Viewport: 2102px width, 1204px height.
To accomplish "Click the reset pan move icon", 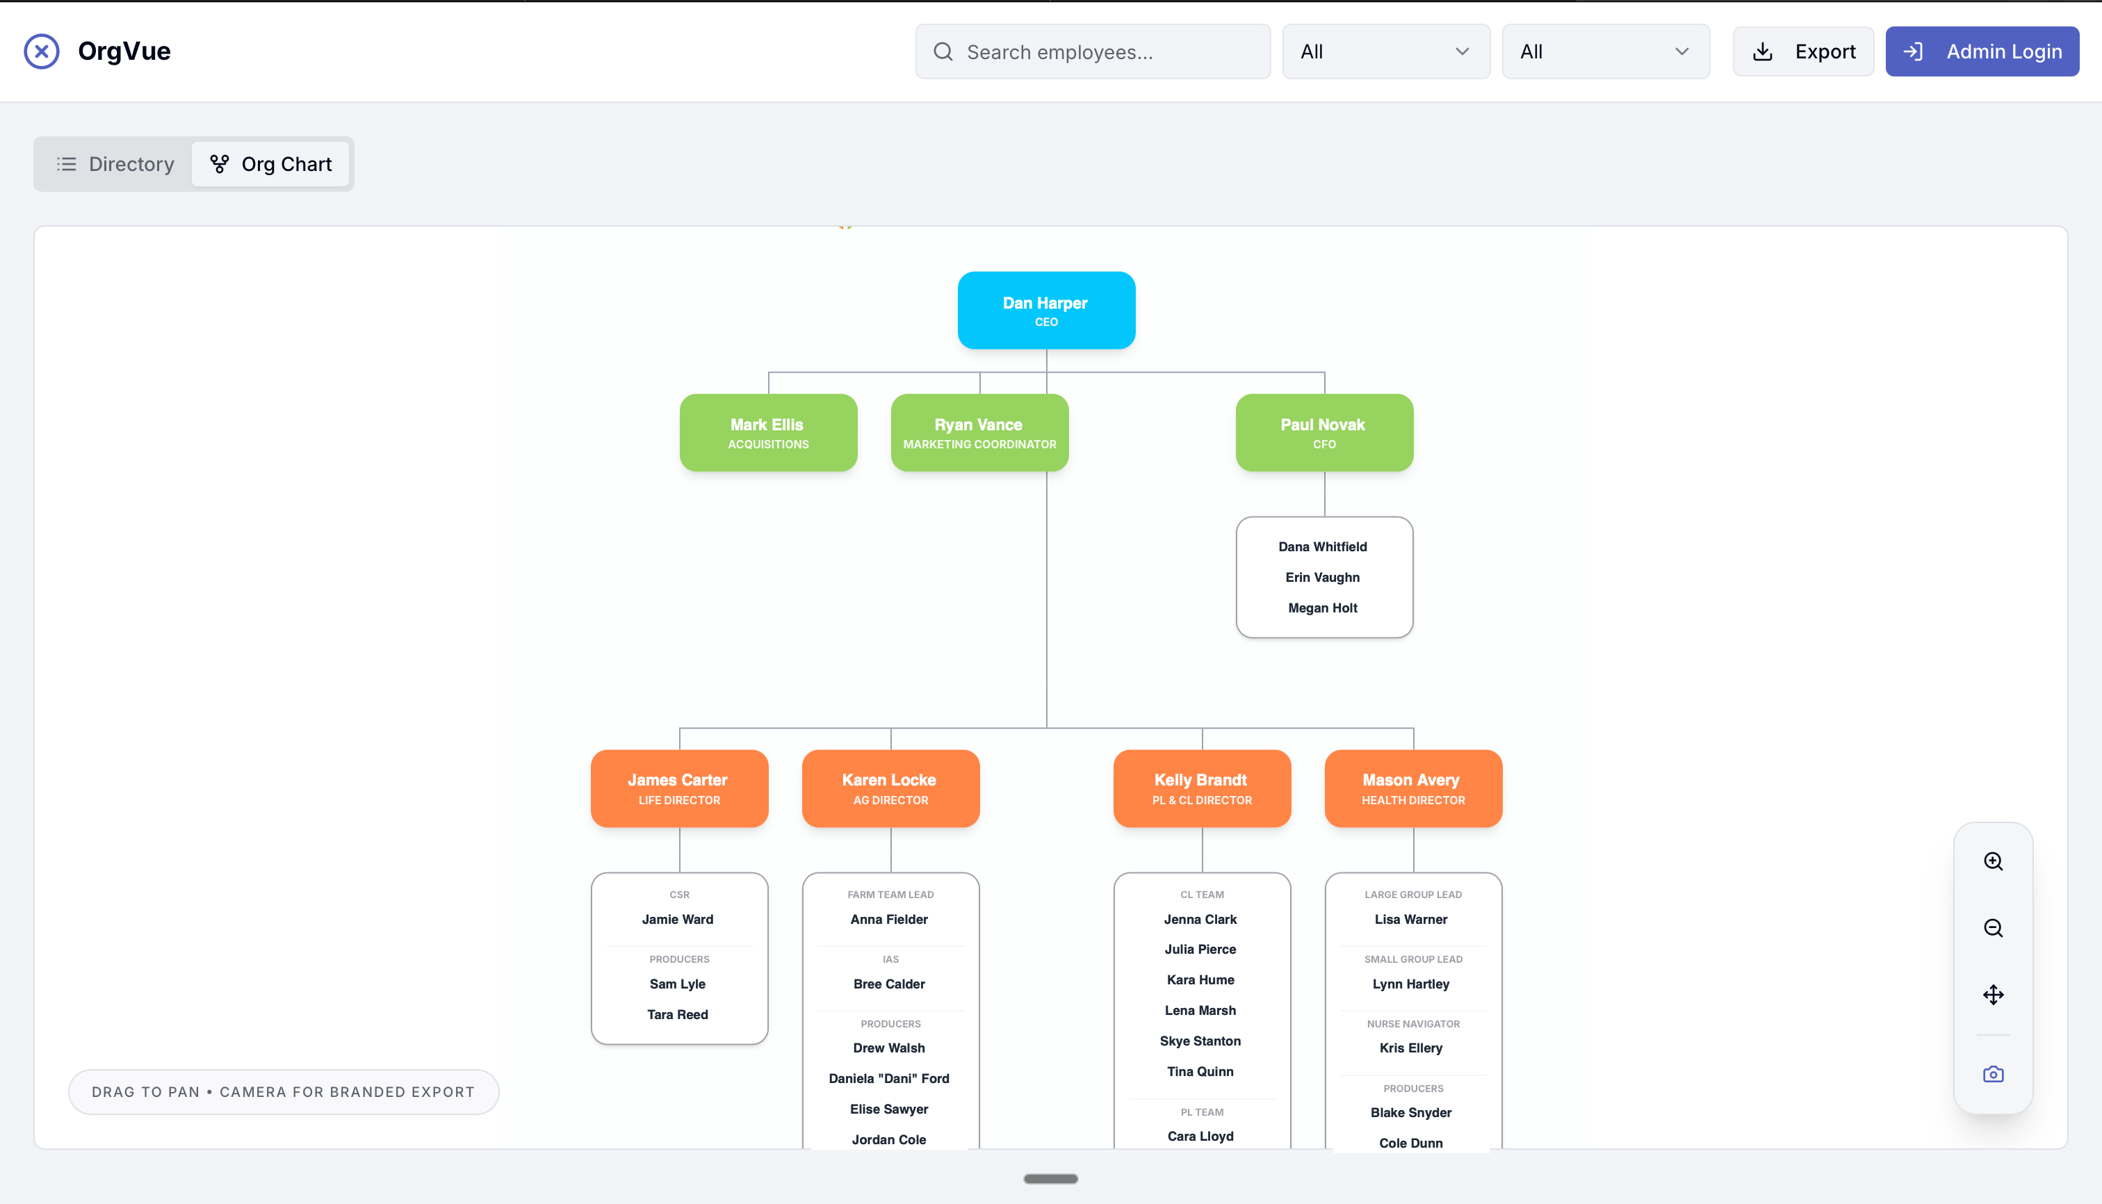I will [x=1993, y=995].
